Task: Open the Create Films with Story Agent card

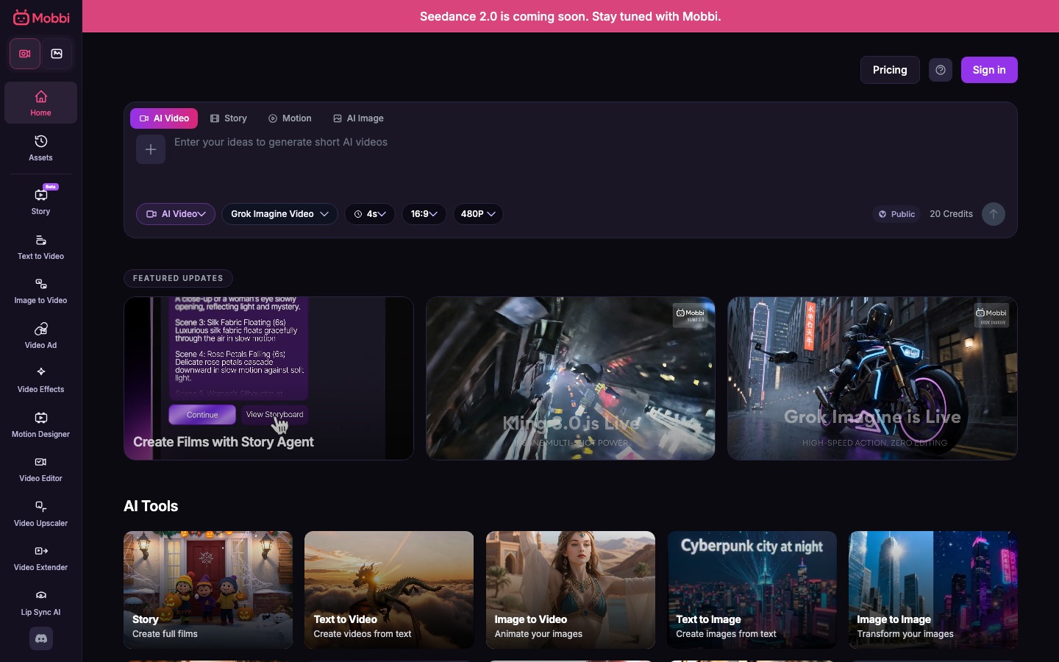Action: click(x=268, y=378)
